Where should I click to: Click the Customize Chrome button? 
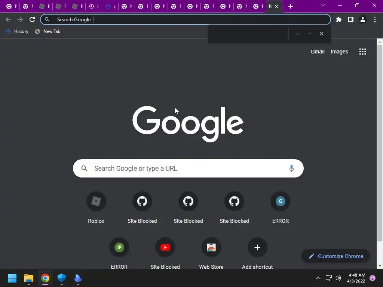(x=335, y=256)
